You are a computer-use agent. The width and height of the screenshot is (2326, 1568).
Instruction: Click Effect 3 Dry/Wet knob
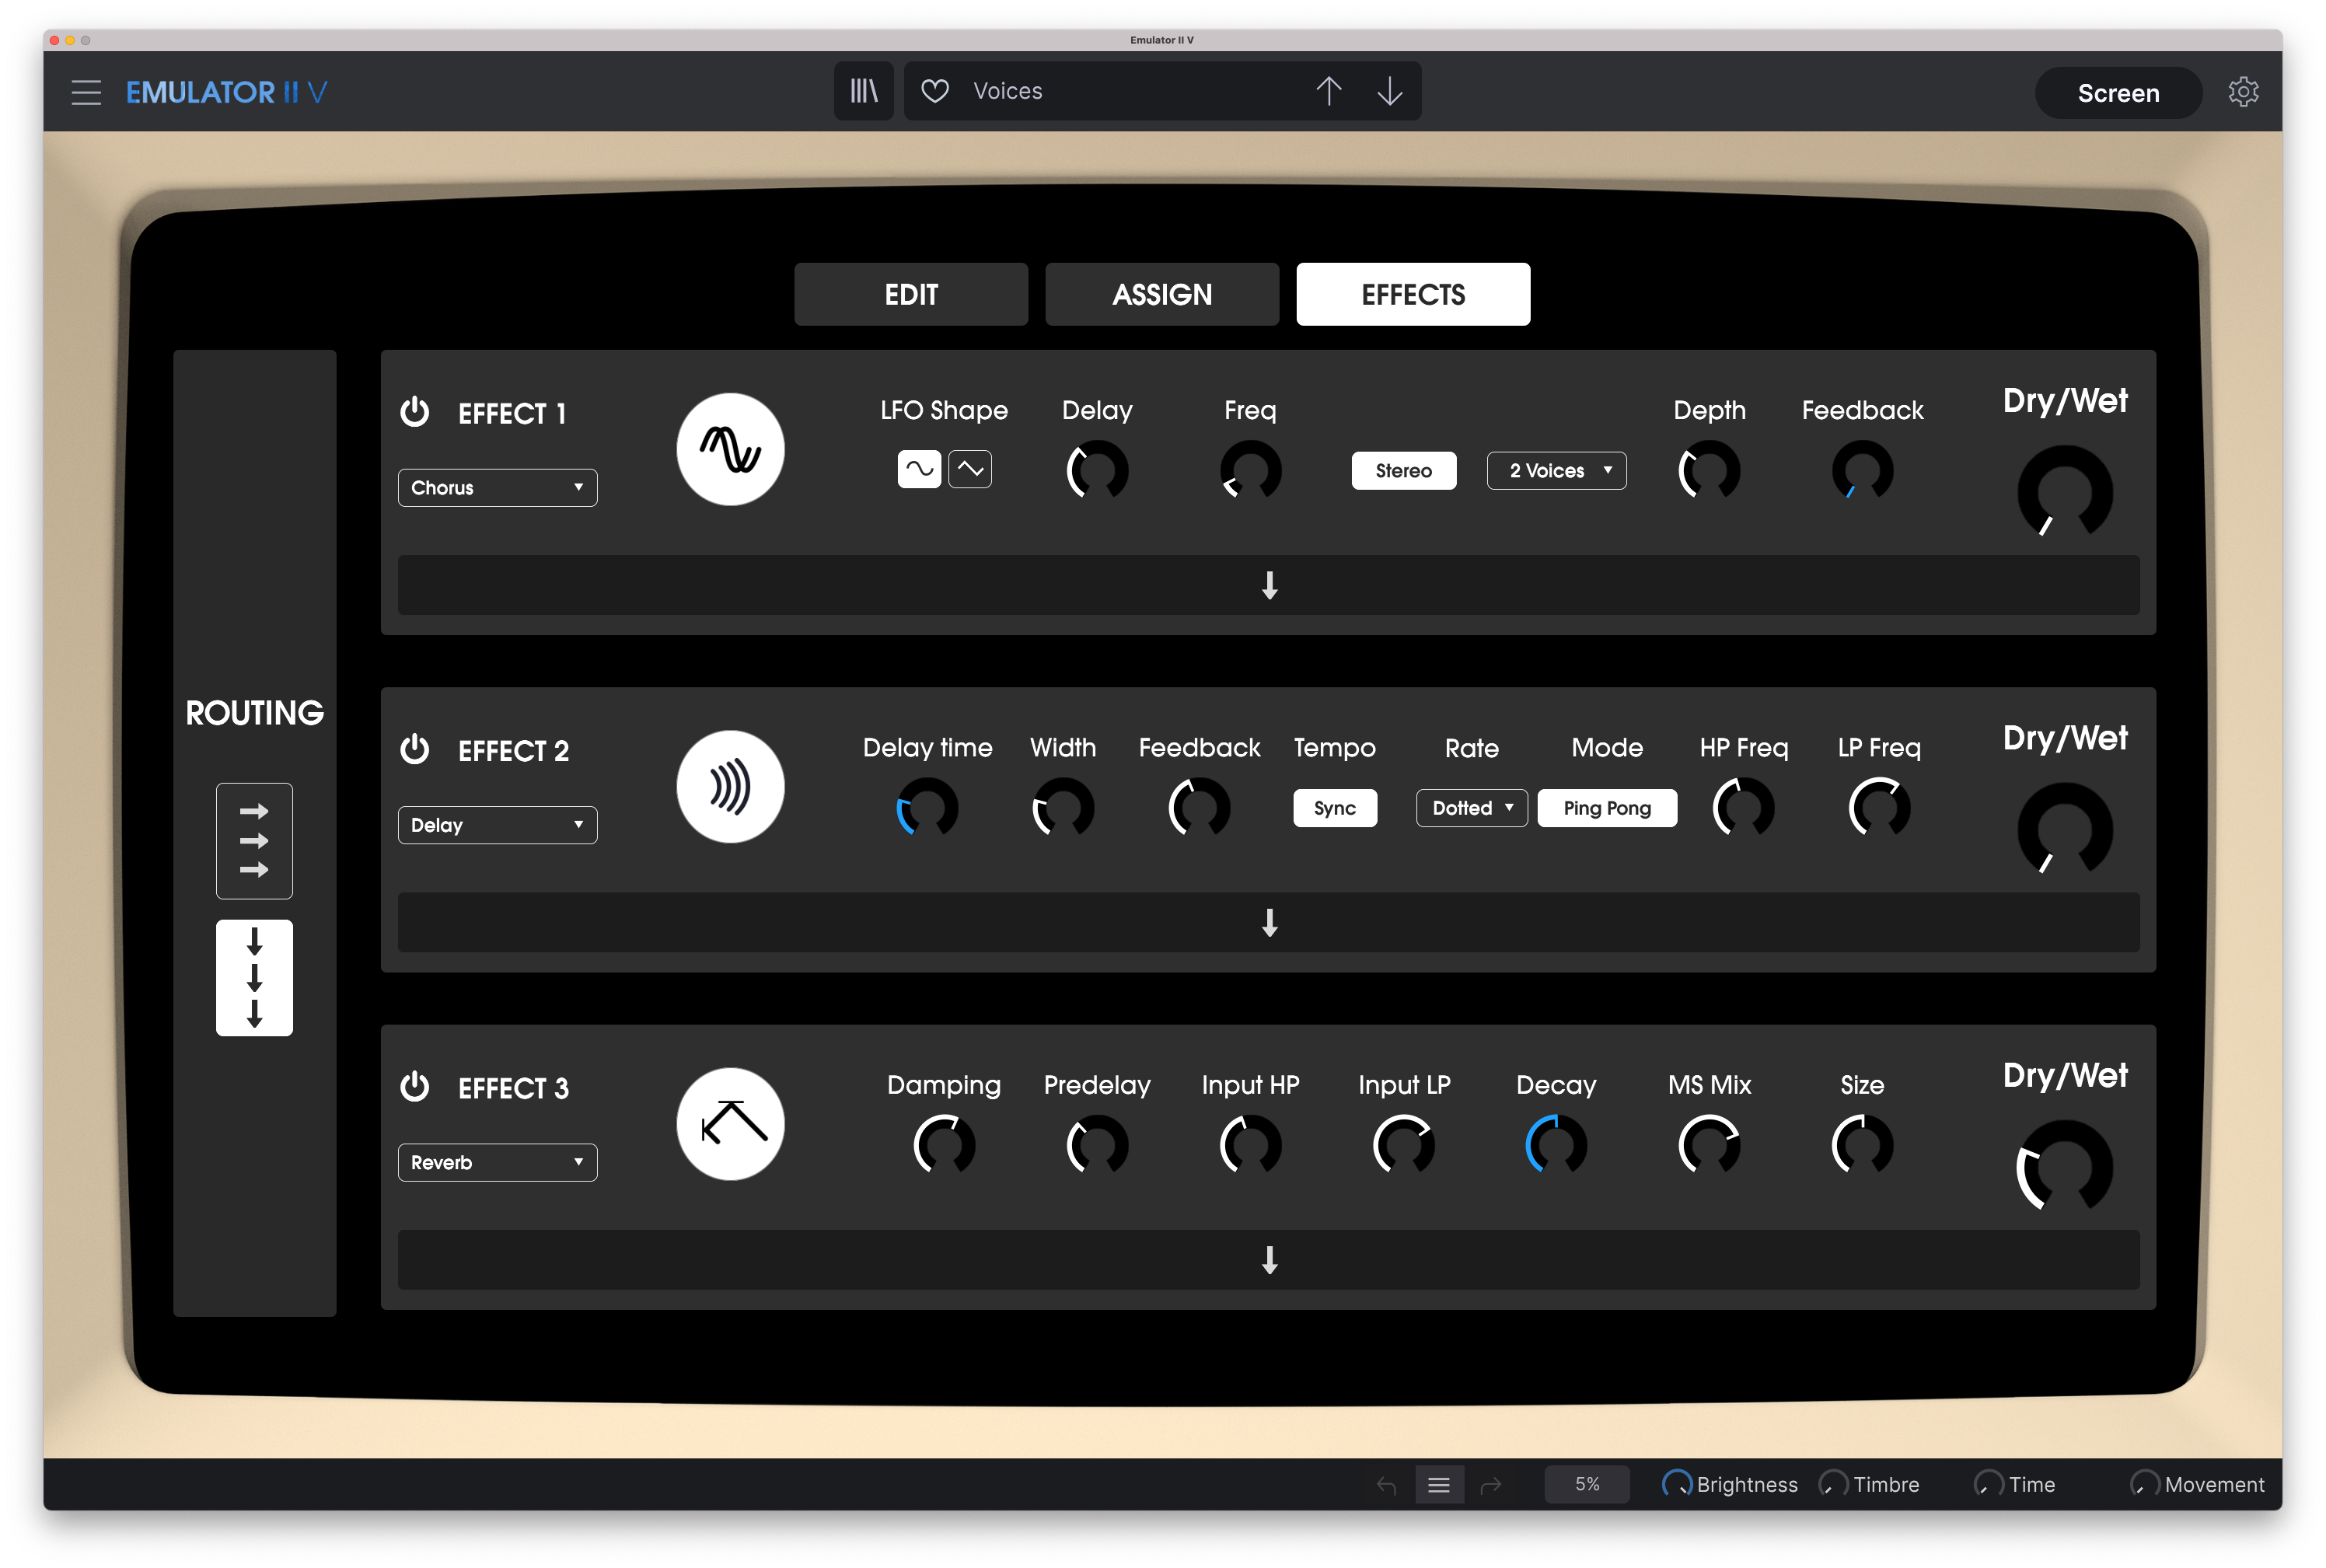[x=2065, y=1167]
